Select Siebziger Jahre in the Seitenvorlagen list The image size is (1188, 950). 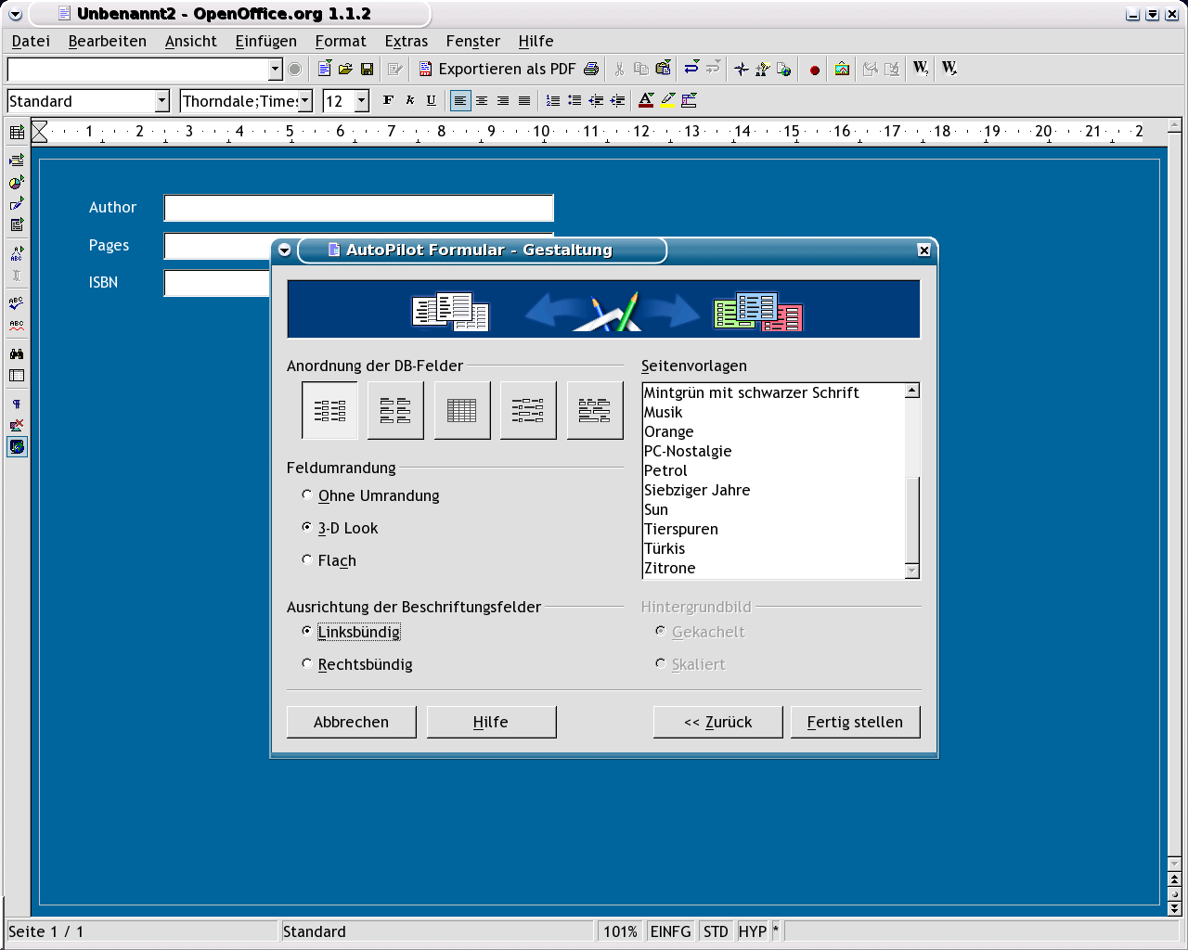pos(697,490)
